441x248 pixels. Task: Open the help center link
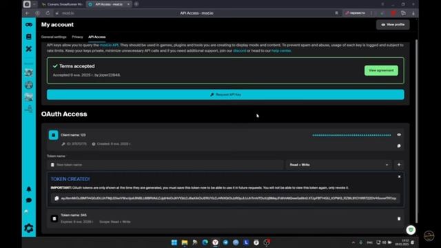tap(281, 50)
